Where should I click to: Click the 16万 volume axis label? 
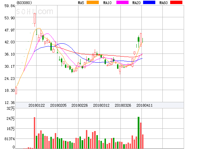[x=10, y=129]
